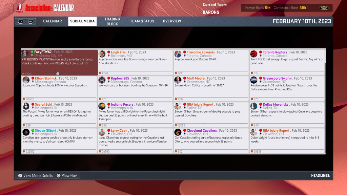The height and width of the screenshot is (195, 347).
Task: Switch to the Calendar tab
Action: click(53, 21)
